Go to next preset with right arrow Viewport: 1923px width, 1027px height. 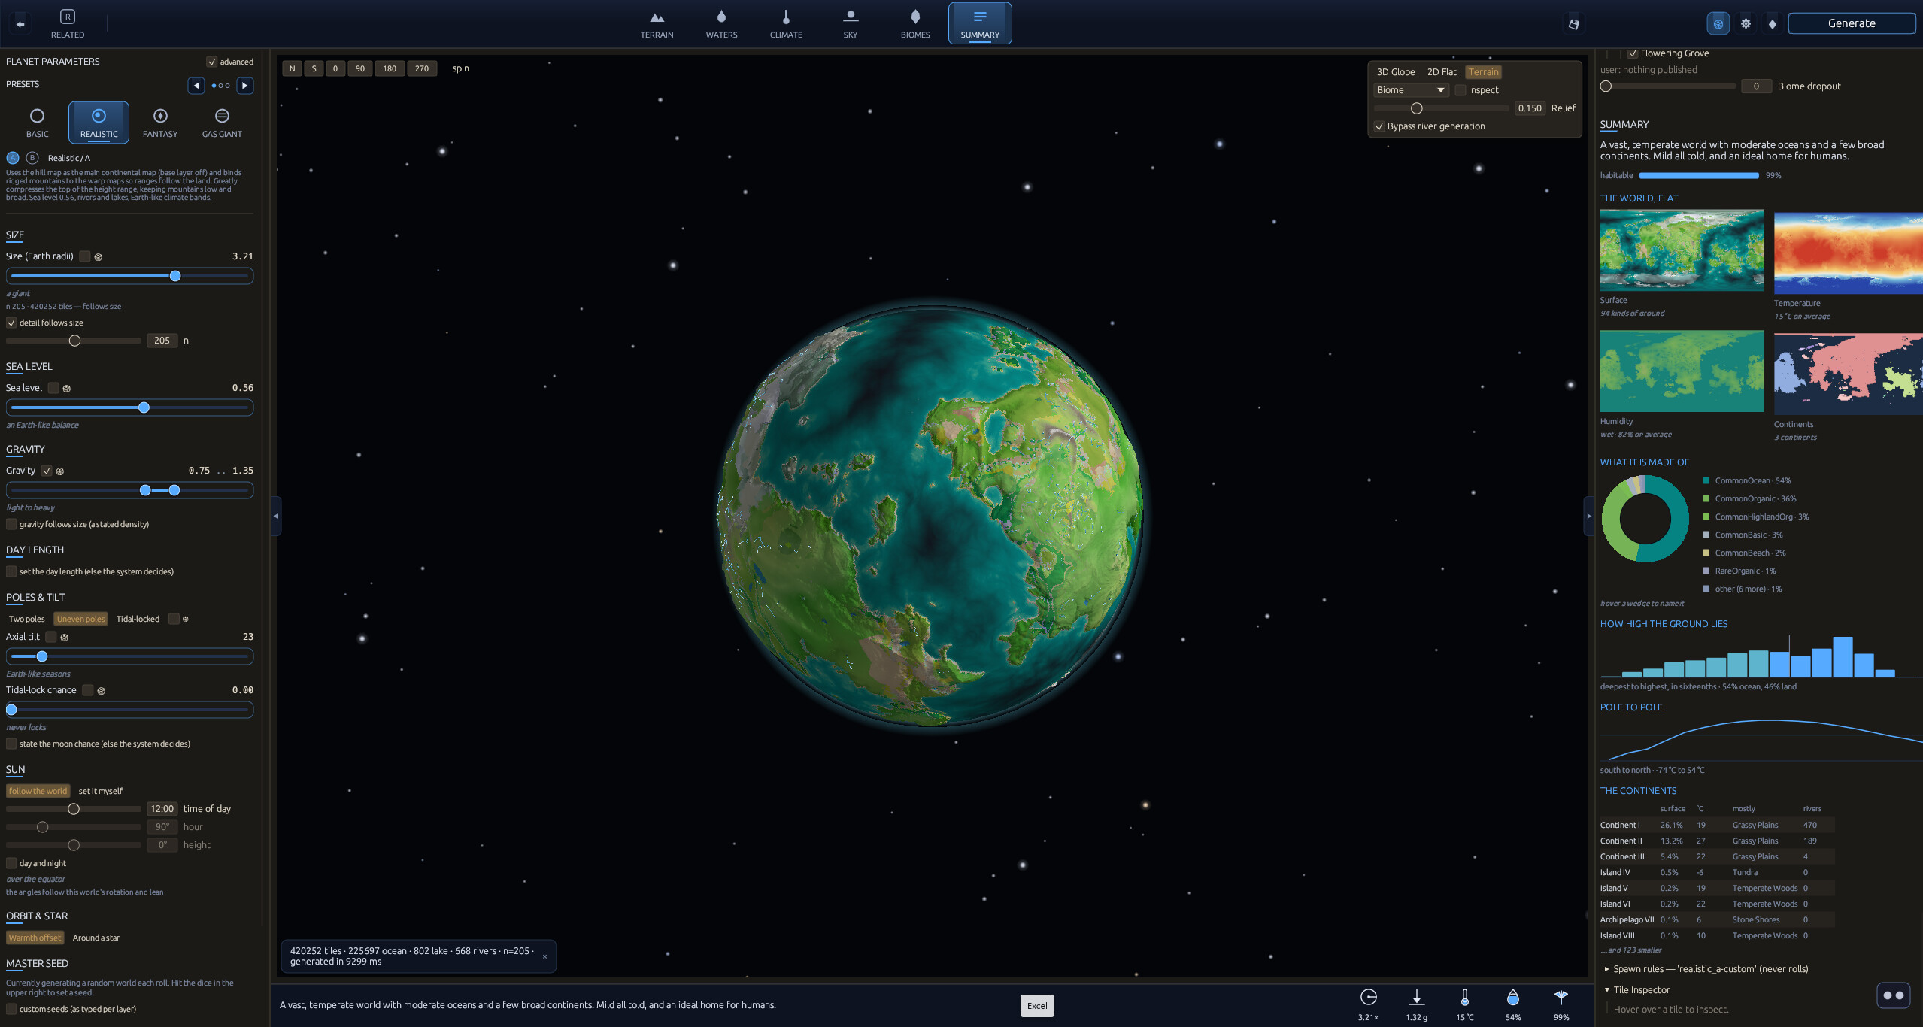tap(245, 86)
